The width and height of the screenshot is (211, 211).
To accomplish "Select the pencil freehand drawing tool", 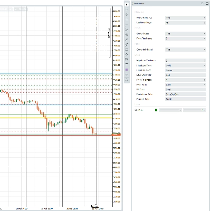I will (x=127, y=30).
